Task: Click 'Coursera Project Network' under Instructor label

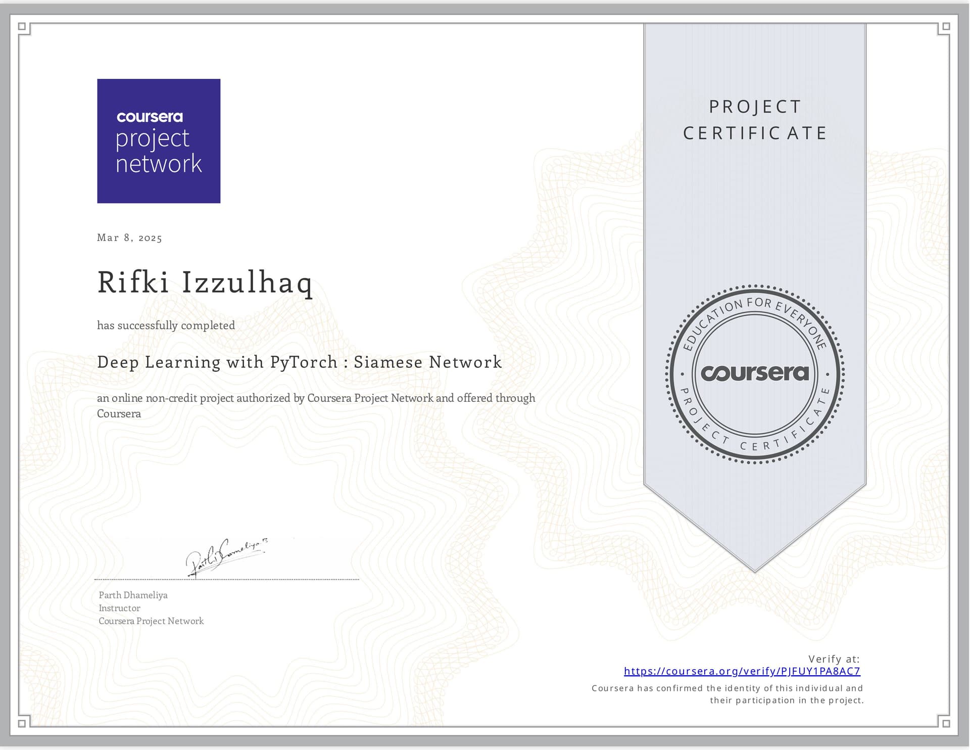Action: [x=151, y=621]
